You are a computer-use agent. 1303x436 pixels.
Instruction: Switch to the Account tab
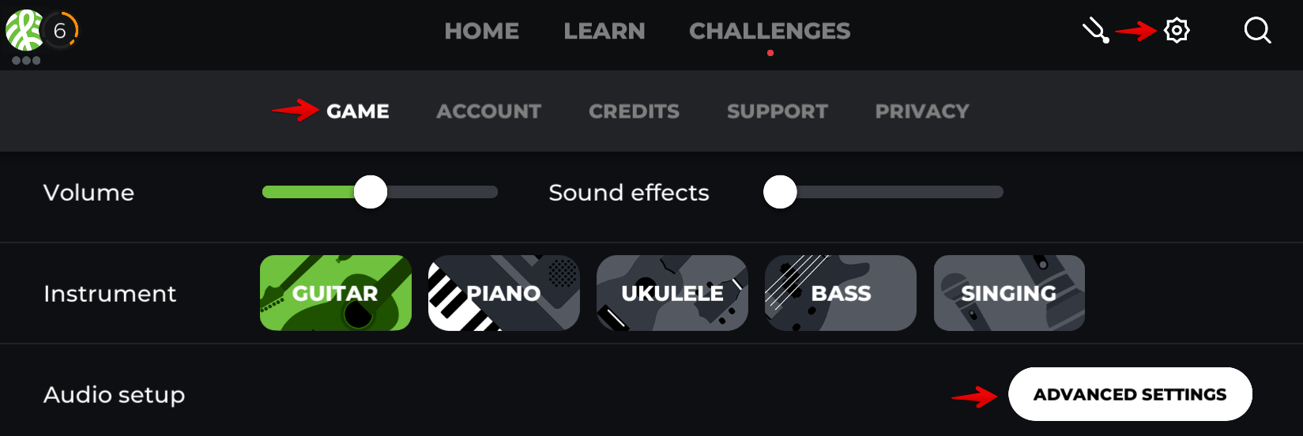coord(488,111)
